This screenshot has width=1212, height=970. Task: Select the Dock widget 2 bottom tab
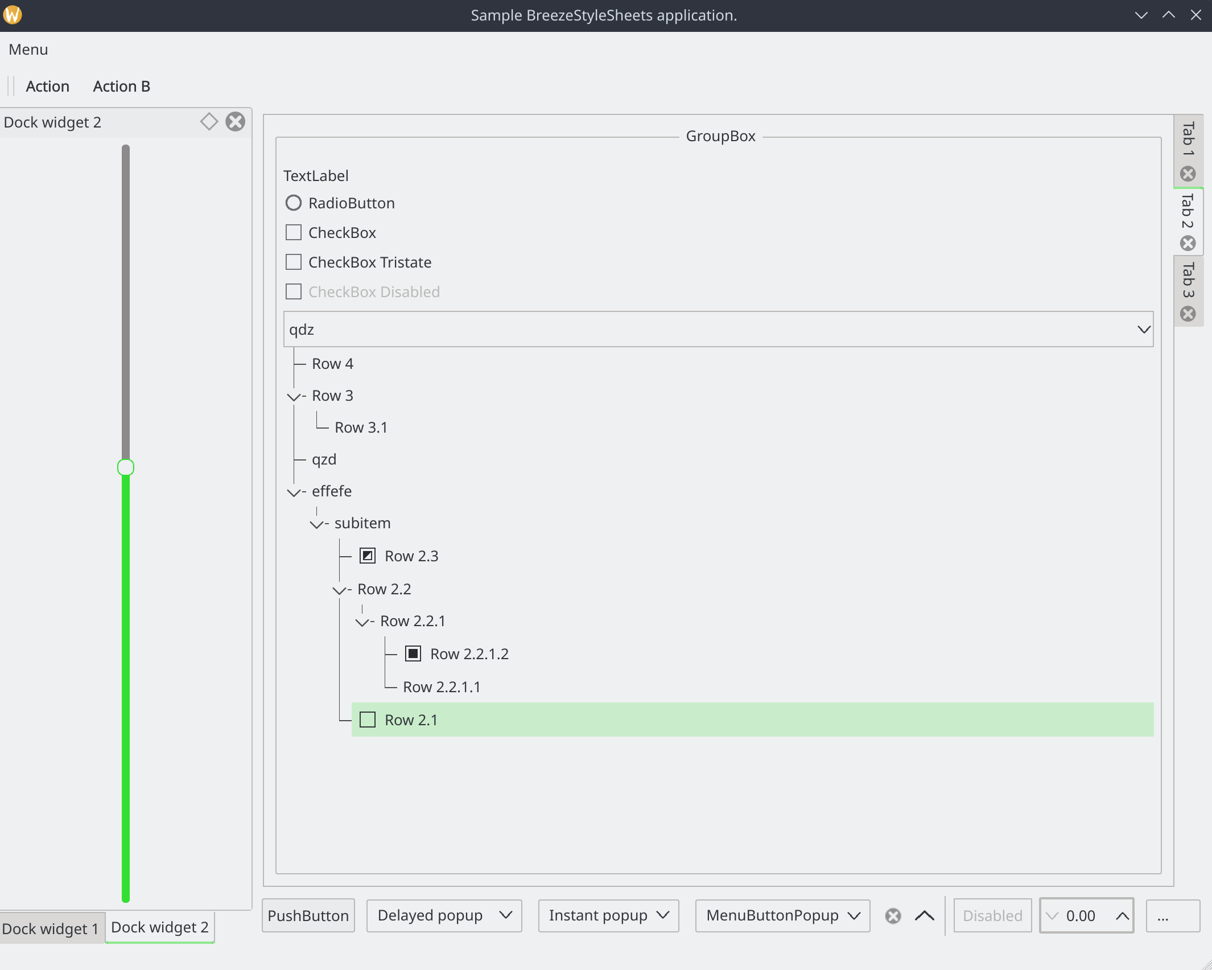pyautogui.click(x=160, y=927)
